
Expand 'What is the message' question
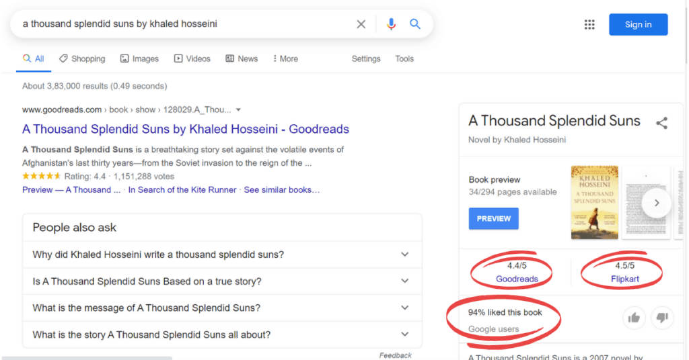click(222, 308)
